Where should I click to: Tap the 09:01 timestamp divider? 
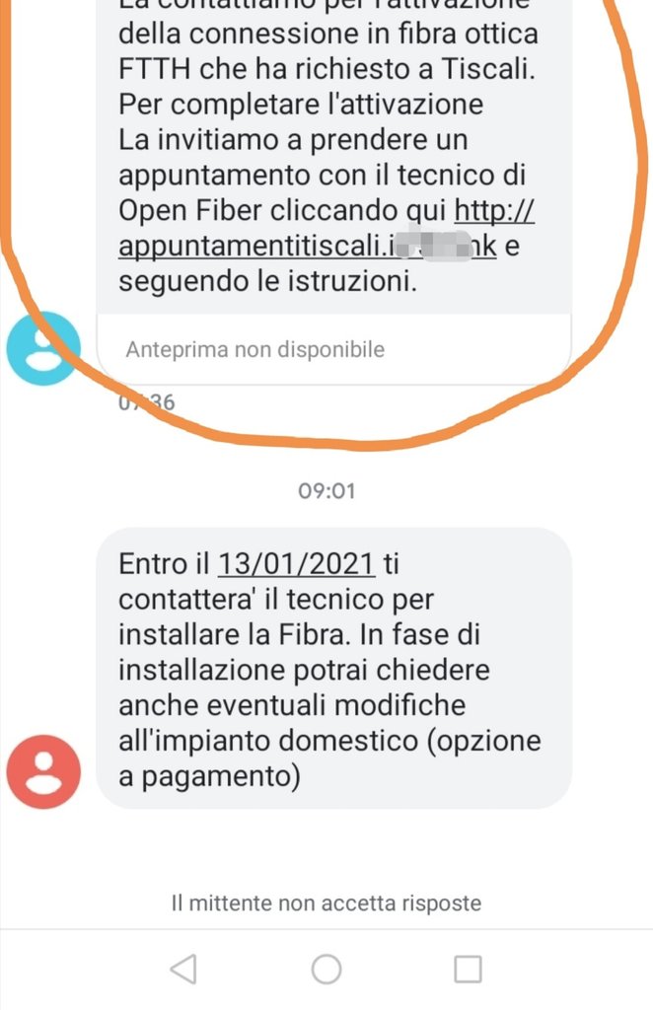(x=326, y=491)
